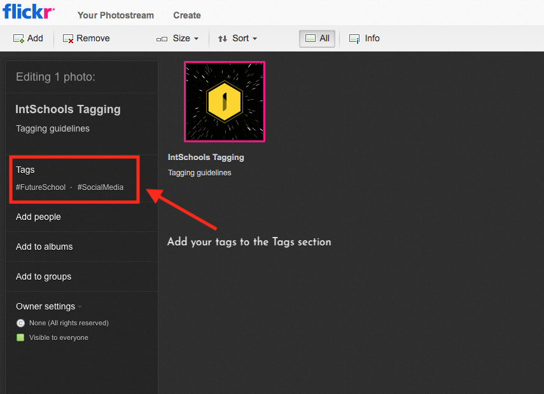
Task: Edit the IntSchools Tagging title in sidebar
Action: [67, 109]
